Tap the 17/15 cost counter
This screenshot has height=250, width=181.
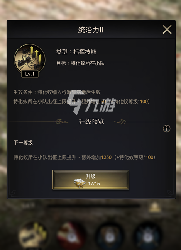(94, 184)
